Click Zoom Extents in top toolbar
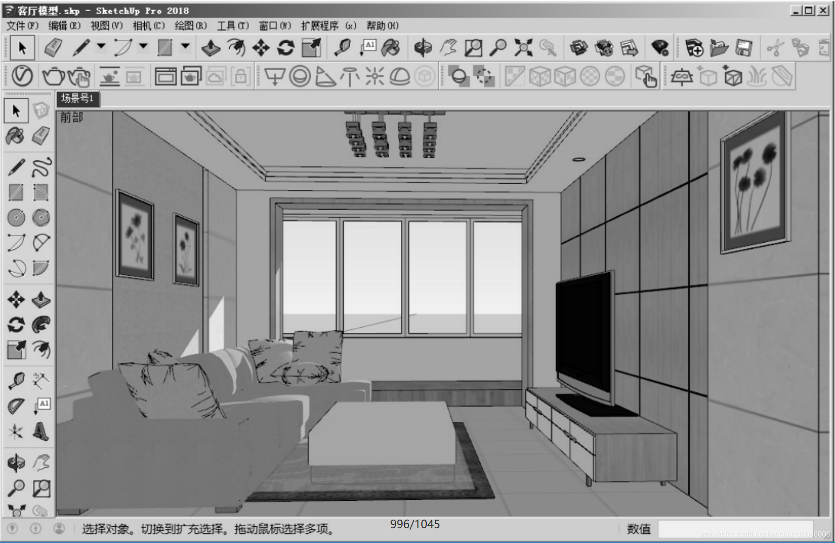 click(x=523, y=48)
